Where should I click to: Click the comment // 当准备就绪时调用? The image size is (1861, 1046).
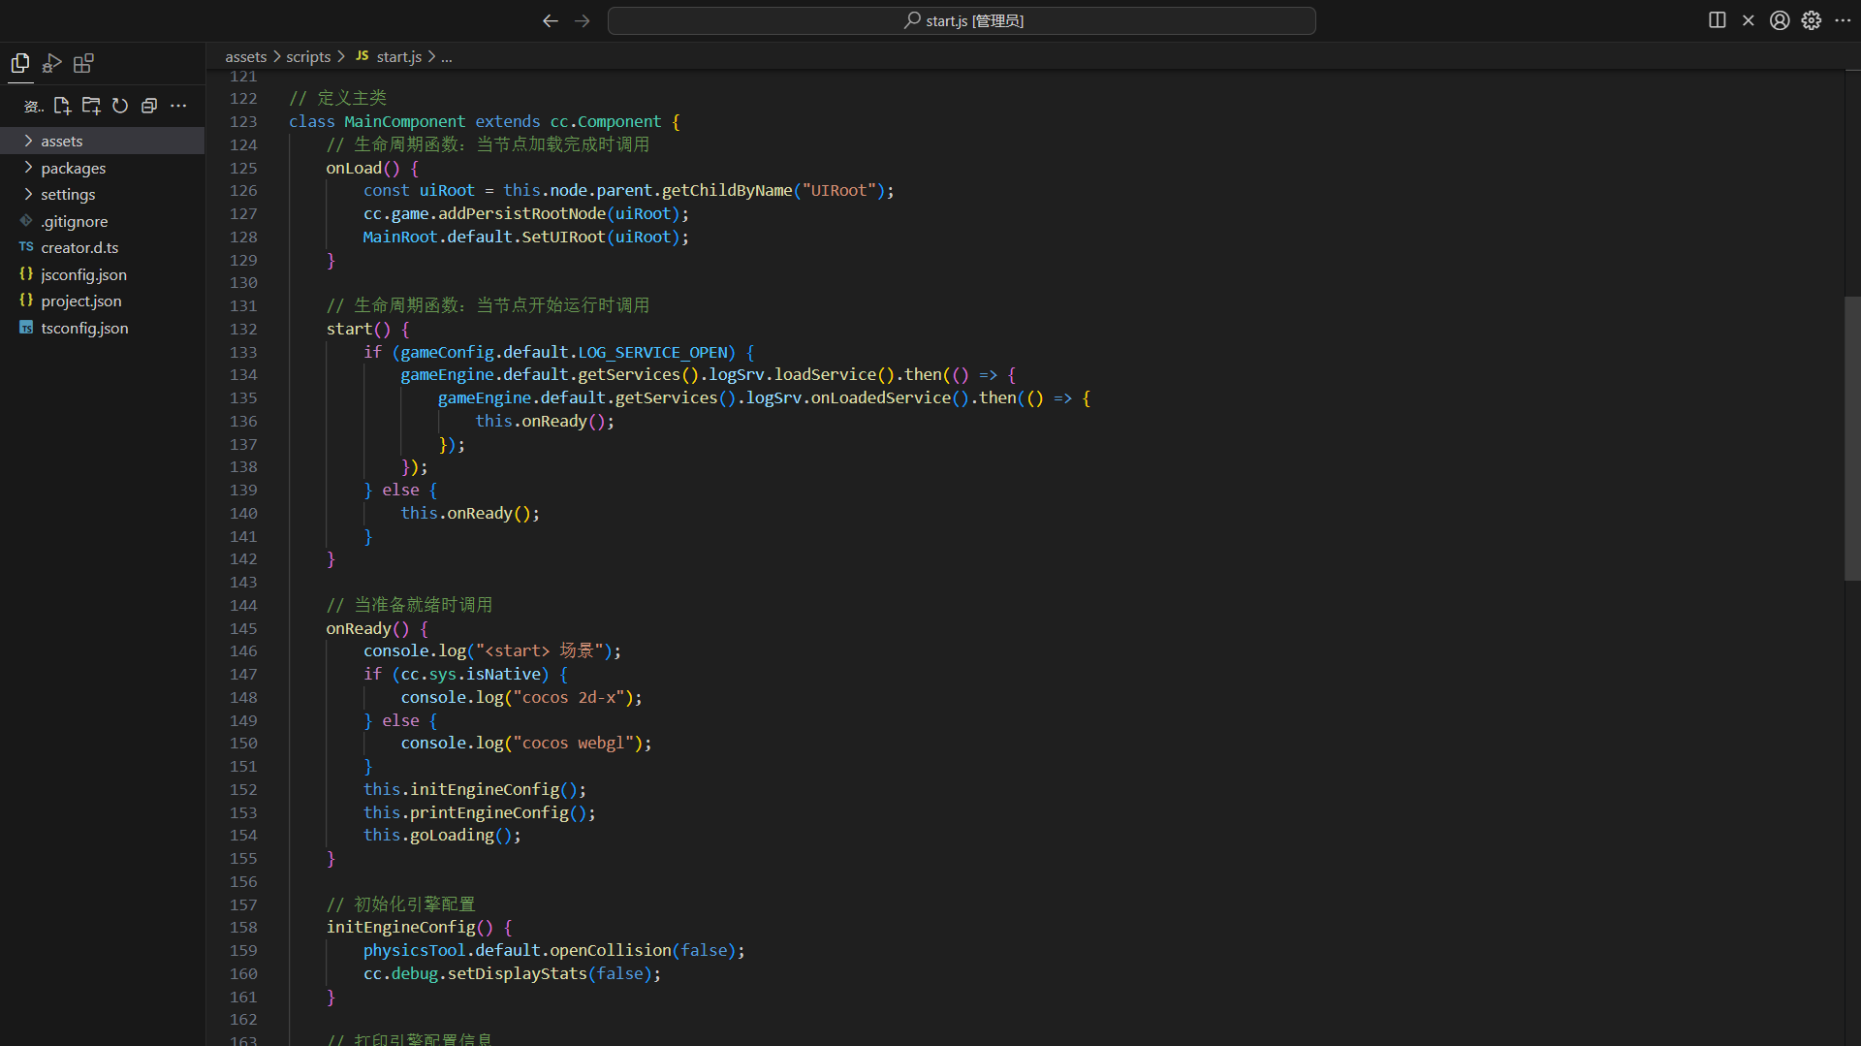(409, 606)
